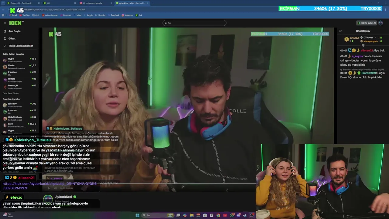The image size is (389, 219).
Task: Open browser apps grid icon
Action: click(3, 15)
